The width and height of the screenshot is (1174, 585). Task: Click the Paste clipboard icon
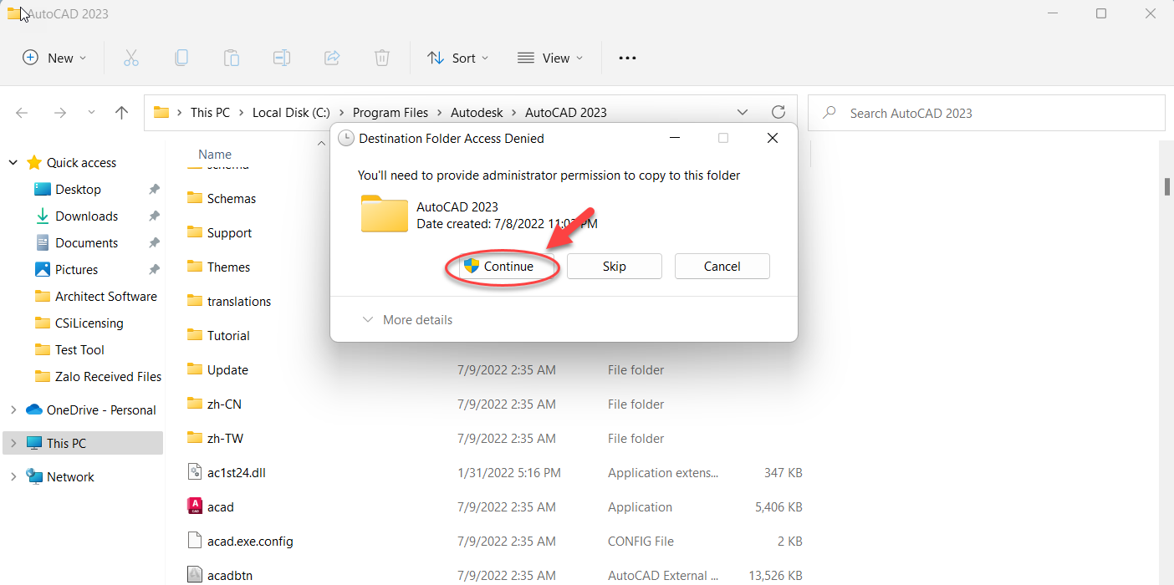[232, 58]
